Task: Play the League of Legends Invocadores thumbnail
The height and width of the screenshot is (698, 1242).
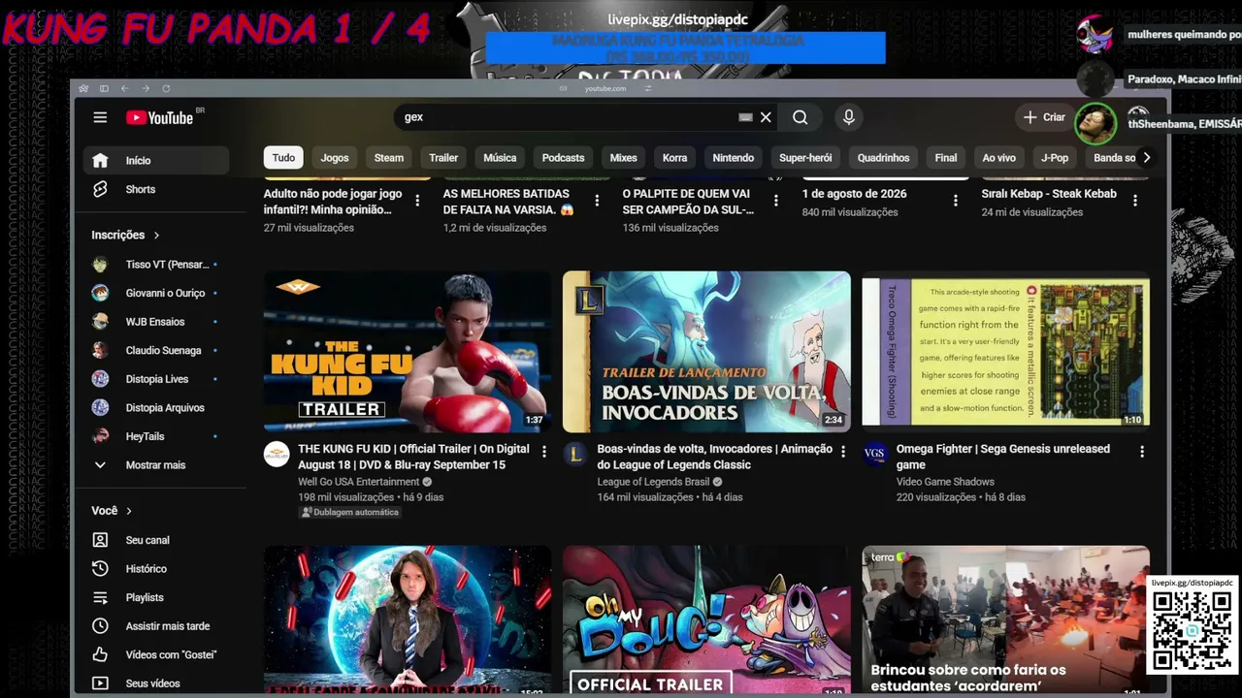Action: (706, 352)
